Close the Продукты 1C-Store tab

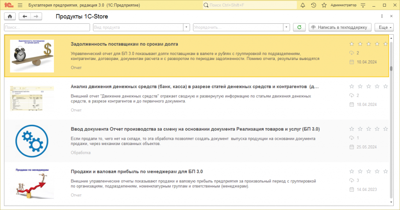(391, 16)
